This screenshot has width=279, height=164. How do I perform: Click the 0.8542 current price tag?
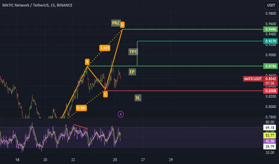tap(270, 79)
